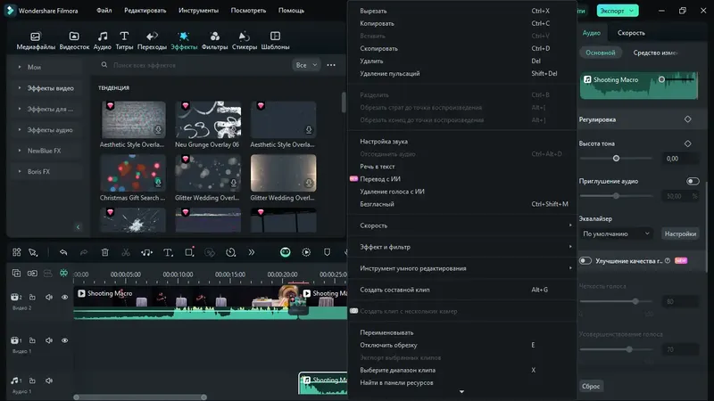The image size is (714, 401).
Task: Mute the Видео 1 track speaker
Action: coord(49,340)
